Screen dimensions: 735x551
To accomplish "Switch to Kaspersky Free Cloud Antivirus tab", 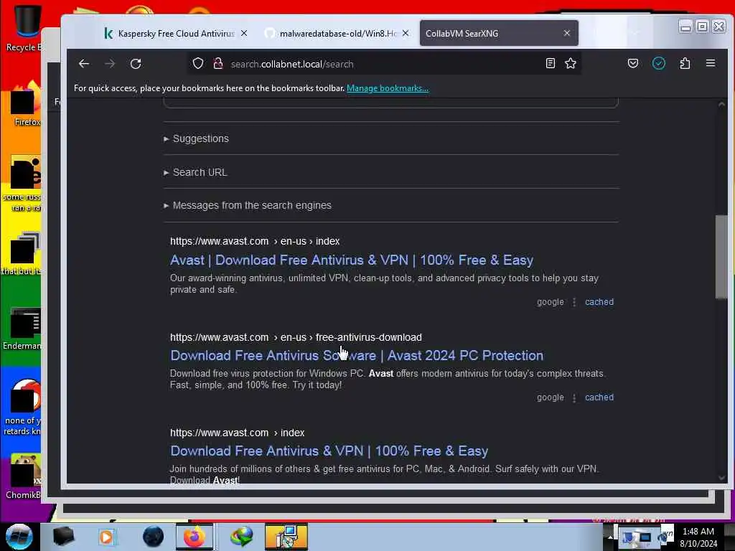I will [175, 33].
